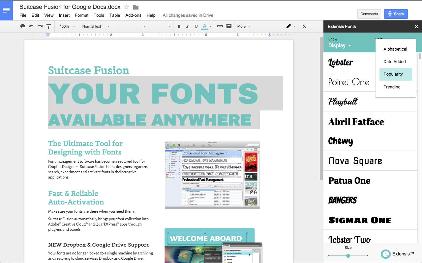Expand the Show Display filter dropdown
This screenshot has height=263, width=422.
340,46
